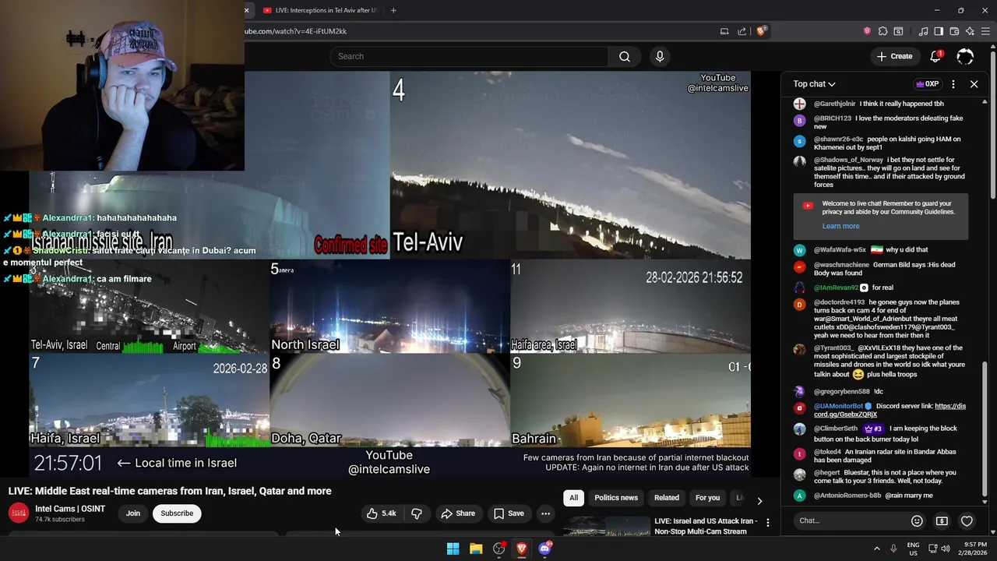Click the pink shield extension icon
Viewport: 997px width, 561px height.
[867, 31]
